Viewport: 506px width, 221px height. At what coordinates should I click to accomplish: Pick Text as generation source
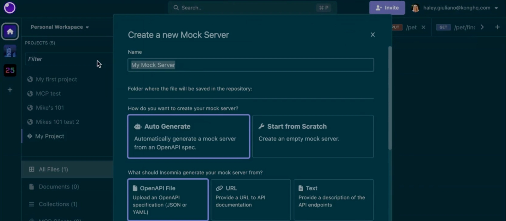333,200
